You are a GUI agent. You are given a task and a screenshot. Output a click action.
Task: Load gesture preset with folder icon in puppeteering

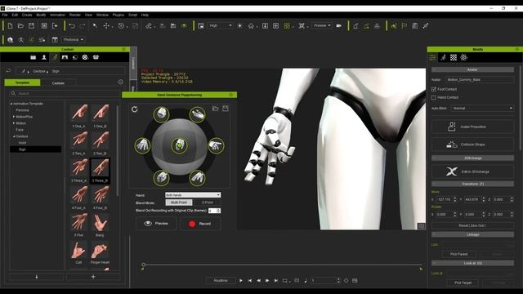[215, 109]
